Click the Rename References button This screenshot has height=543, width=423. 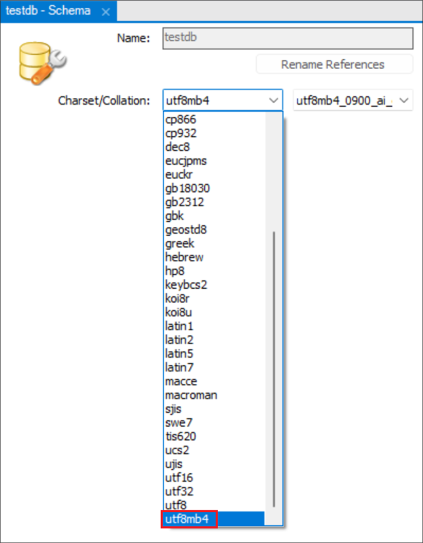(334, 64)
